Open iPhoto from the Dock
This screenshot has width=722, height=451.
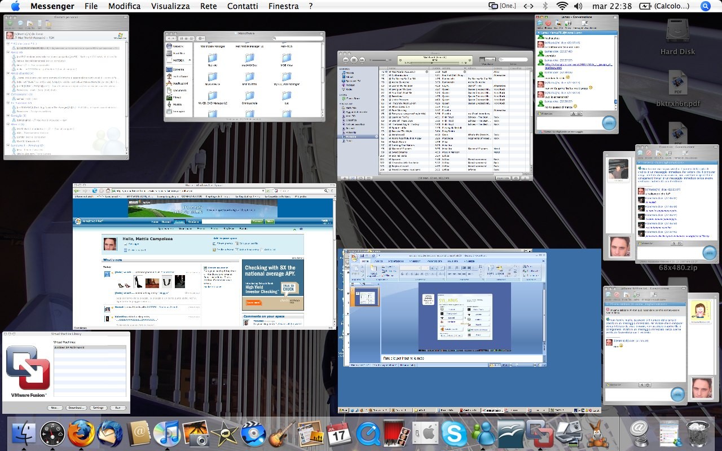[196, 433]
